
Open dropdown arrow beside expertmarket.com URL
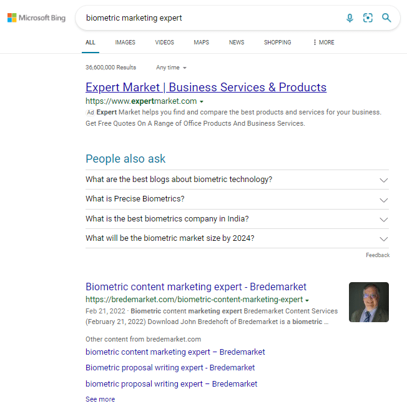tap(202, 101)
